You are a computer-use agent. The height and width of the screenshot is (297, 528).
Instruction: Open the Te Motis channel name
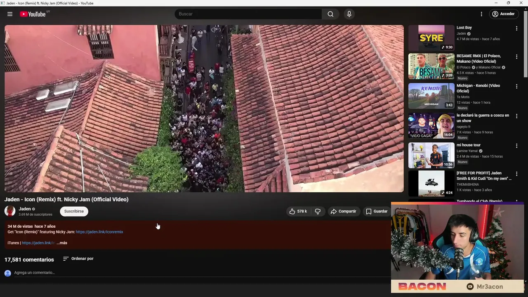tap(463, 97)
